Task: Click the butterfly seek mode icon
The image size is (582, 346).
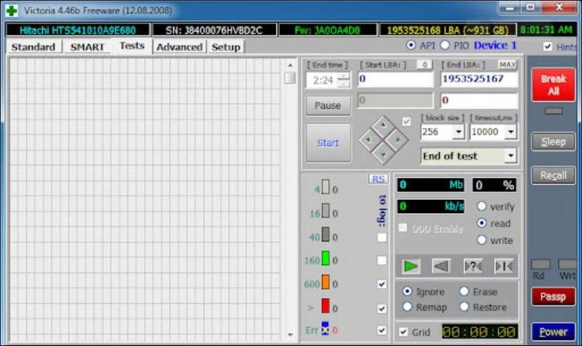Action: tap(503, 266)
